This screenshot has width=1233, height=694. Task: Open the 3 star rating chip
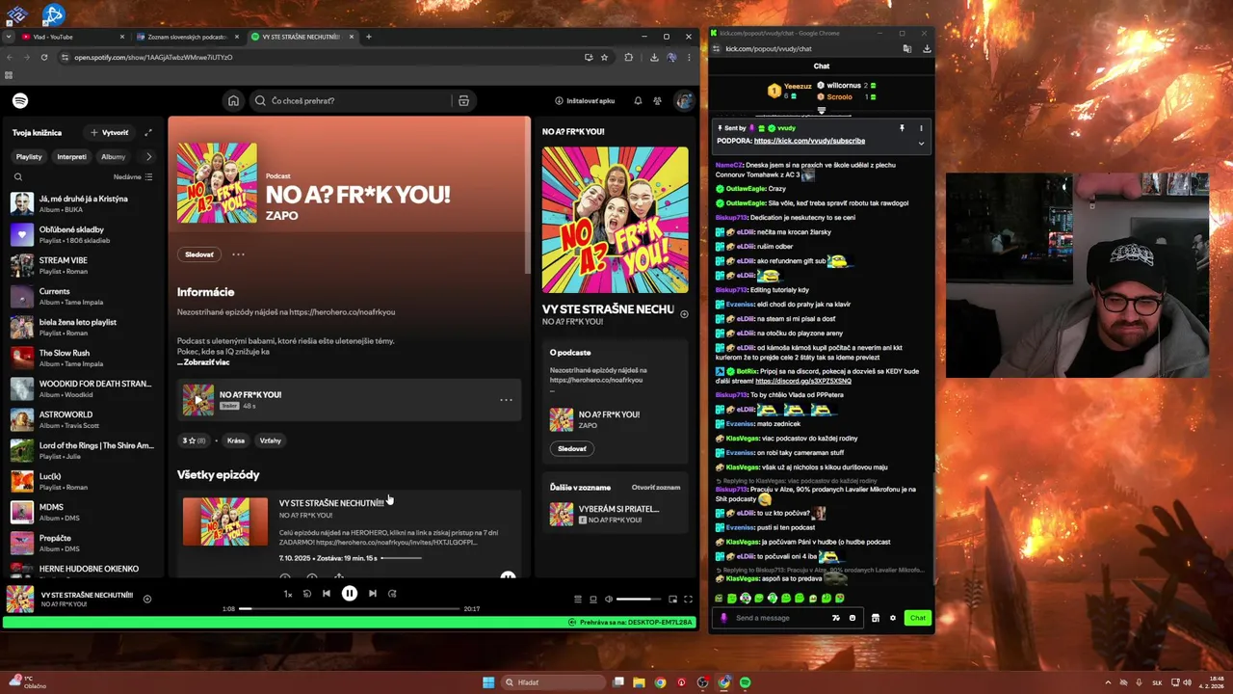click(194, 440)
